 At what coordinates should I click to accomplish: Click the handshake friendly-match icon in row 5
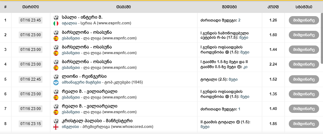56,82
